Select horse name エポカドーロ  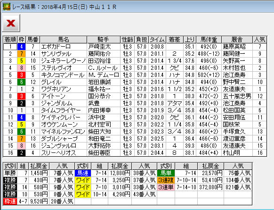coord(56,47)
